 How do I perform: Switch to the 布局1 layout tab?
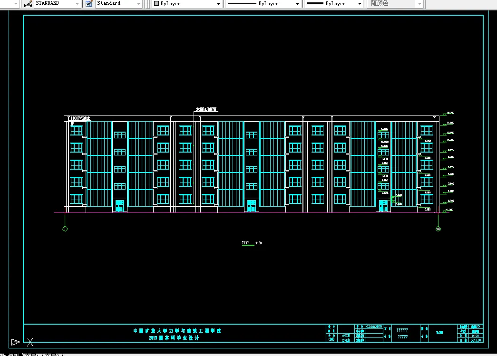coord(32,355)
